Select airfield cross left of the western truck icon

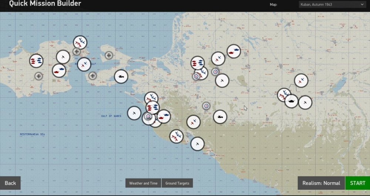[93, 76]
